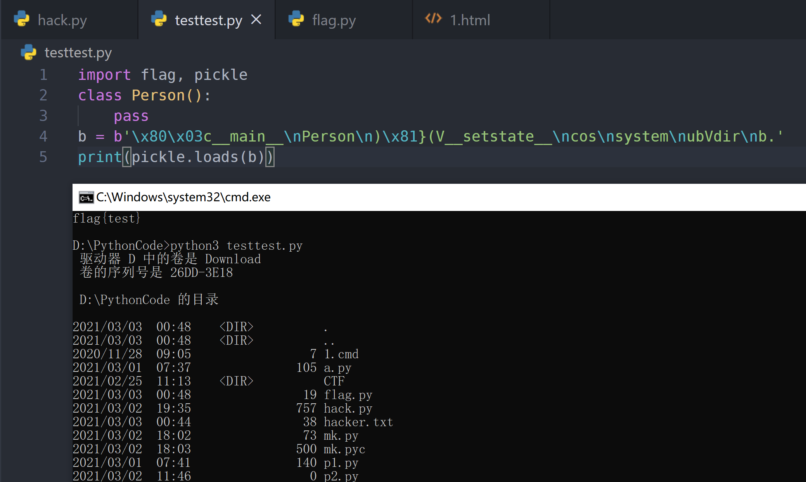Click the print call on line 5
This screenshot has height=482, width=806.
pyautogui.click(x=100, y=157)
